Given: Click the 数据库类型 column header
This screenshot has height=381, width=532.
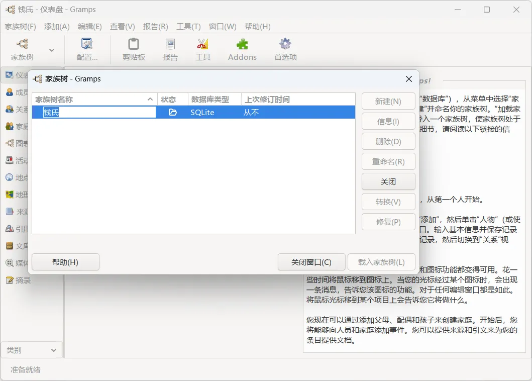Looking at the screenshot, I should click(215, 100).
